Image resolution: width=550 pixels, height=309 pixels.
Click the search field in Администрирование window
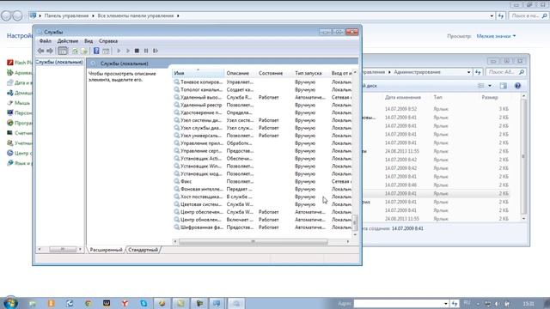point(505,72)
